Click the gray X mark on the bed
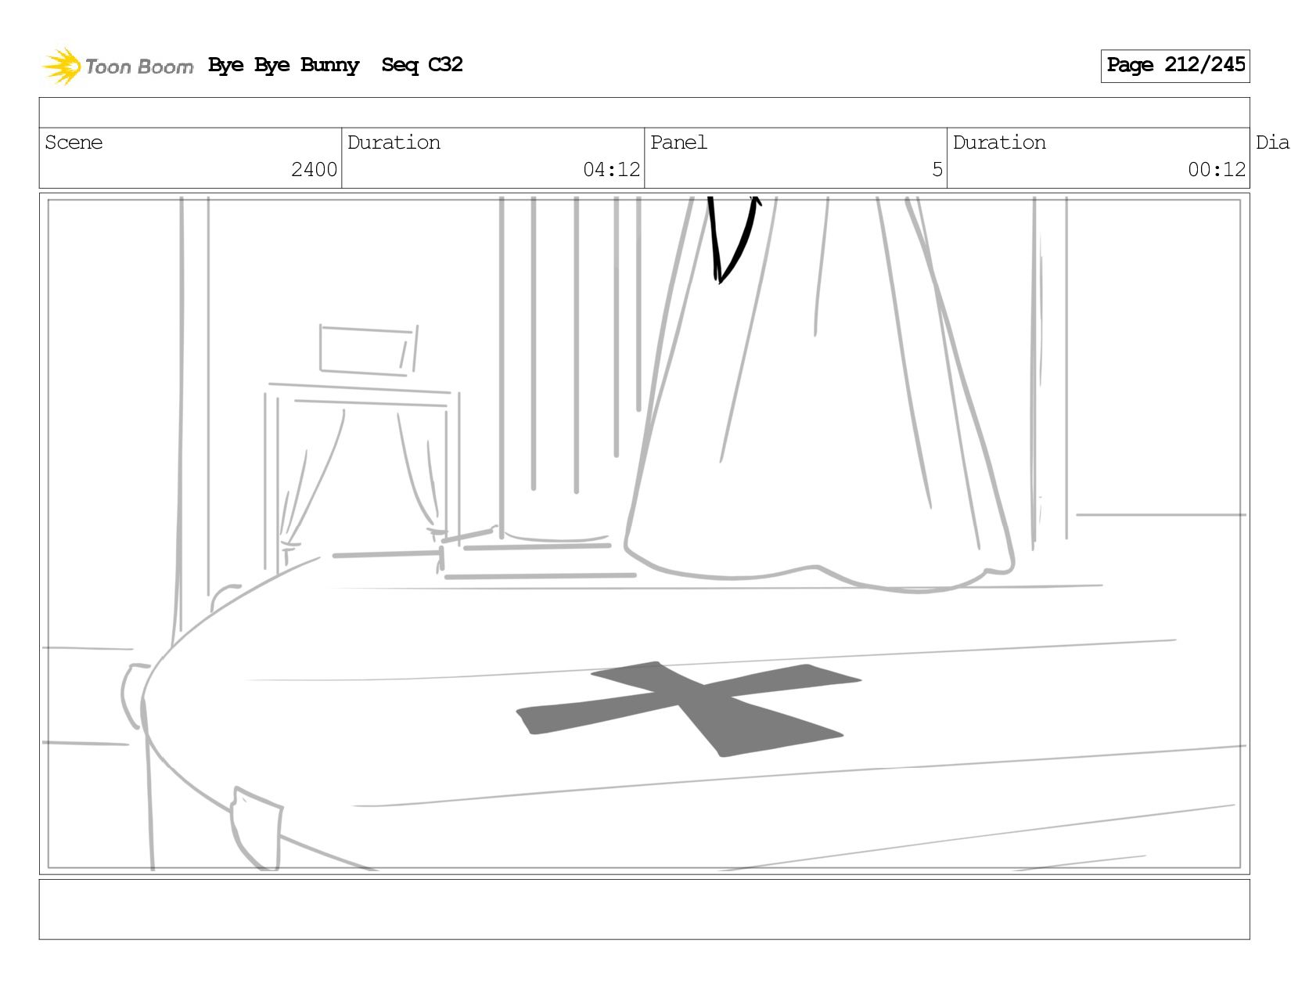This screenshot has width=1291, height=998. coord(689,709)
